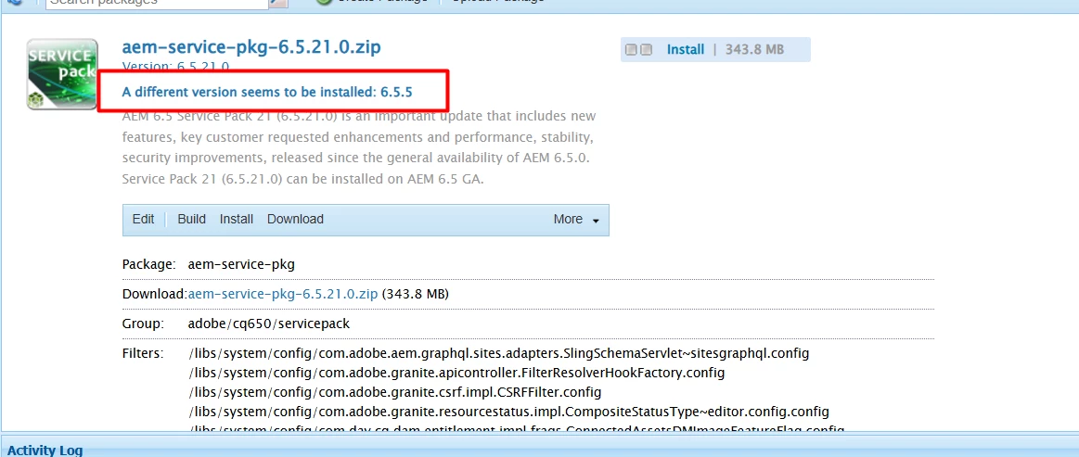Click the first status square icon before Install
Viewport: 1079px width, 457px height.
[631, 49]
